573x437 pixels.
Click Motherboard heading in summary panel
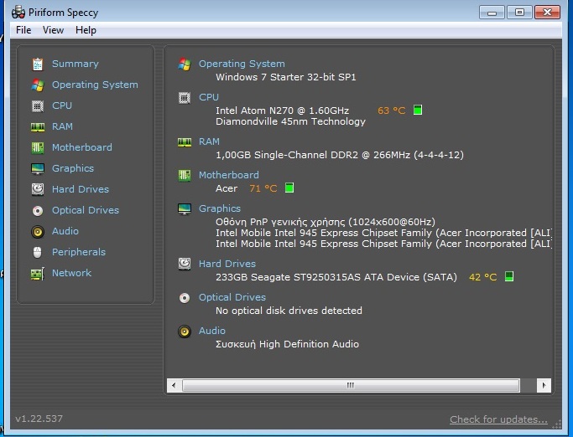click(229, 175)
